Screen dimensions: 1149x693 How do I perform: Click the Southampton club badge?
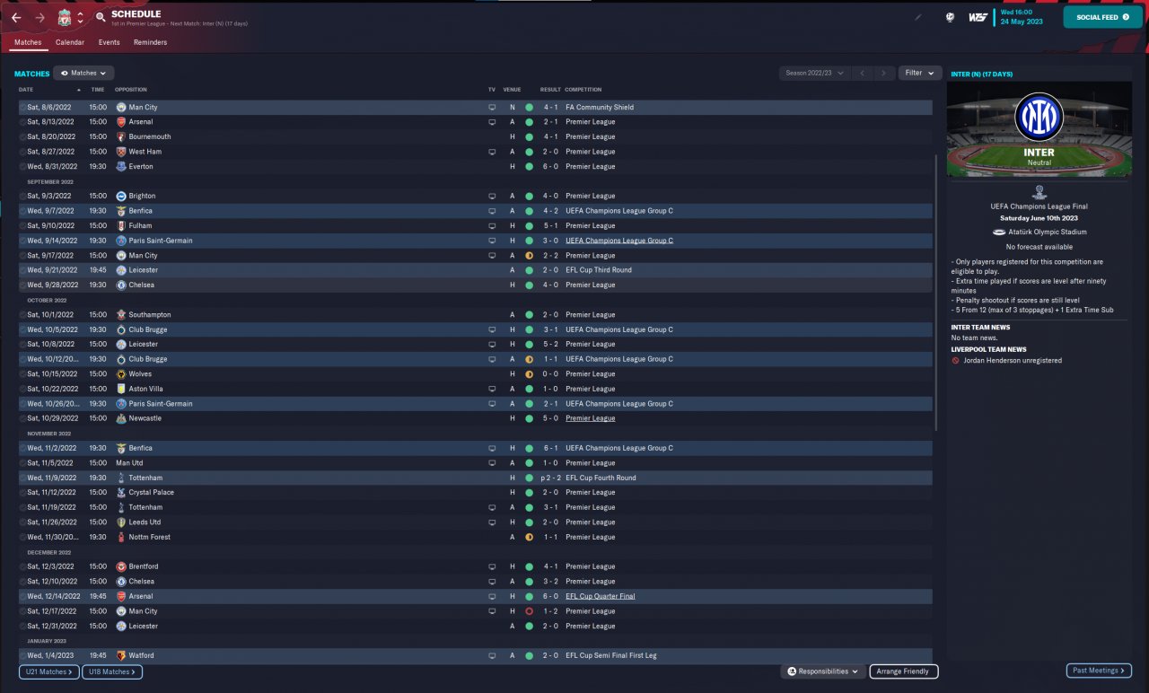[121, 315]
